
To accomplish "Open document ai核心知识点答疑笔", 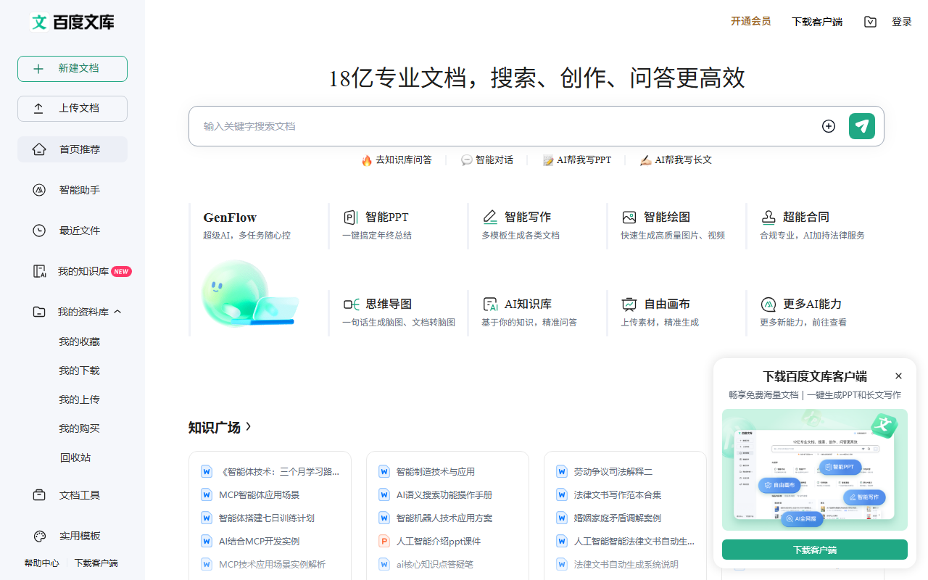I will [x=435, y=564].
